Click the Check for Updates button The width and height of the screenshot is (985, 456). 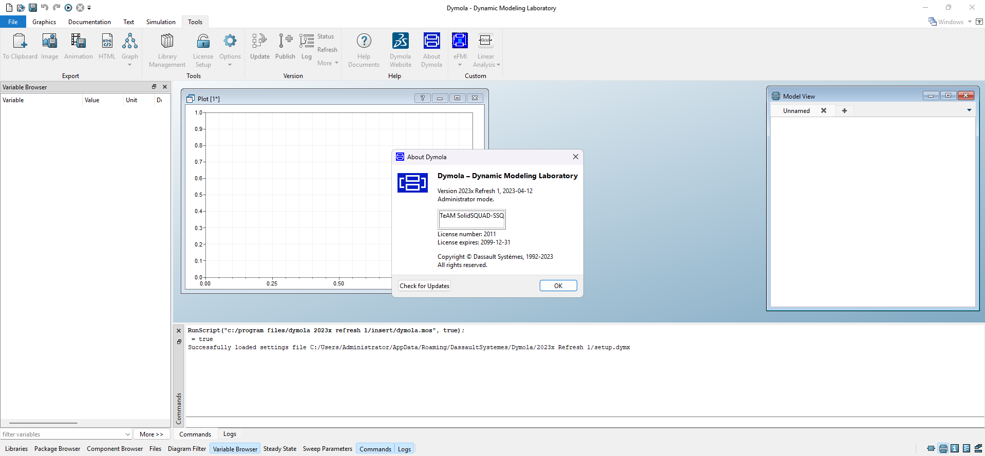[x=424, y=286]
